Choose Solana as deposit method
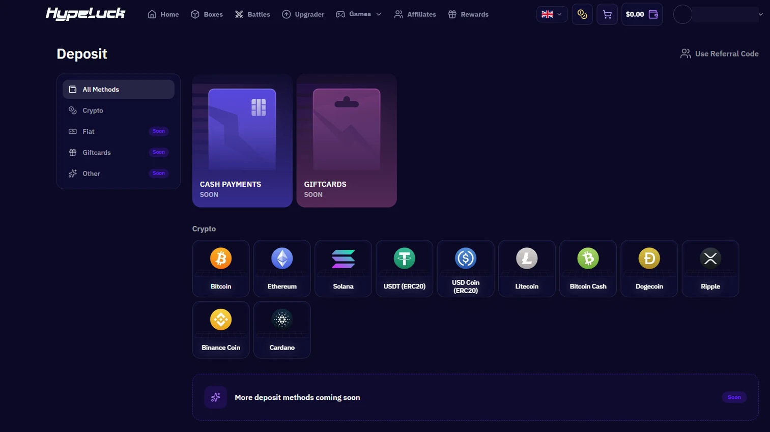Viewport: 770px width, 432px height. click(x=343, y=269)
